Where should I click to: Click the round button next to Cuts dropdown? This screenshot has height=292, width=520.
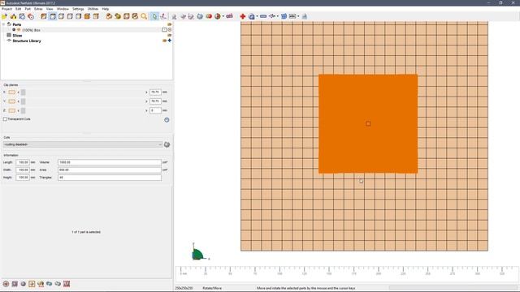coord(167,144)
